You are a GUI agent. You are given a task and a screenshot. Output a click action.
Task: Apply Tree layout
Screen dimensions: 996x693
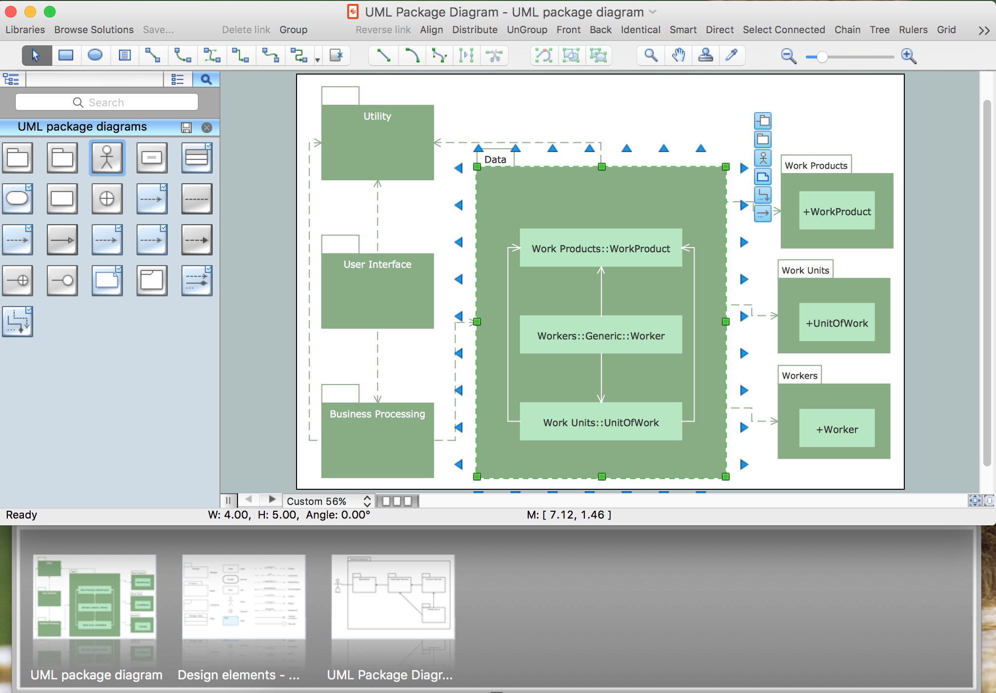click(x=879, y=30)
